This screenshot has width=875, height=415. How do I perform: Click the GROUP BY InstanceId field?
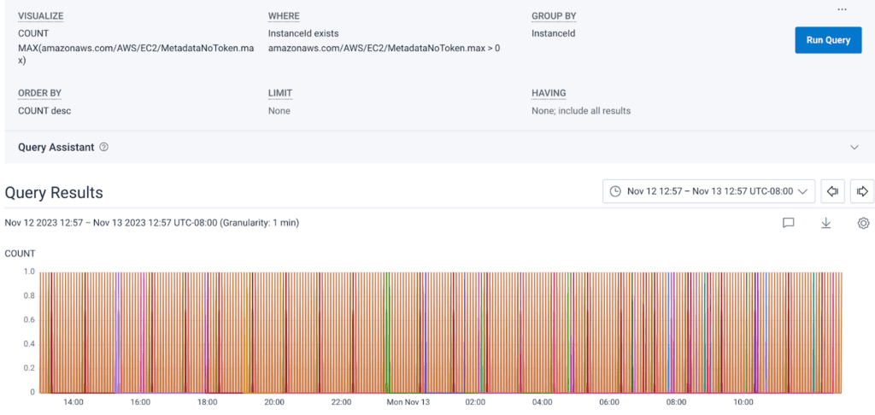[554, 33]
